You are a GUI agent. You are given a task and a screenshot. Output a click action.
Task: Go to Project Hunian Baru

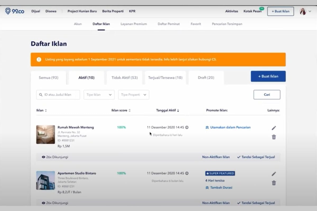[x=82, y=11]
